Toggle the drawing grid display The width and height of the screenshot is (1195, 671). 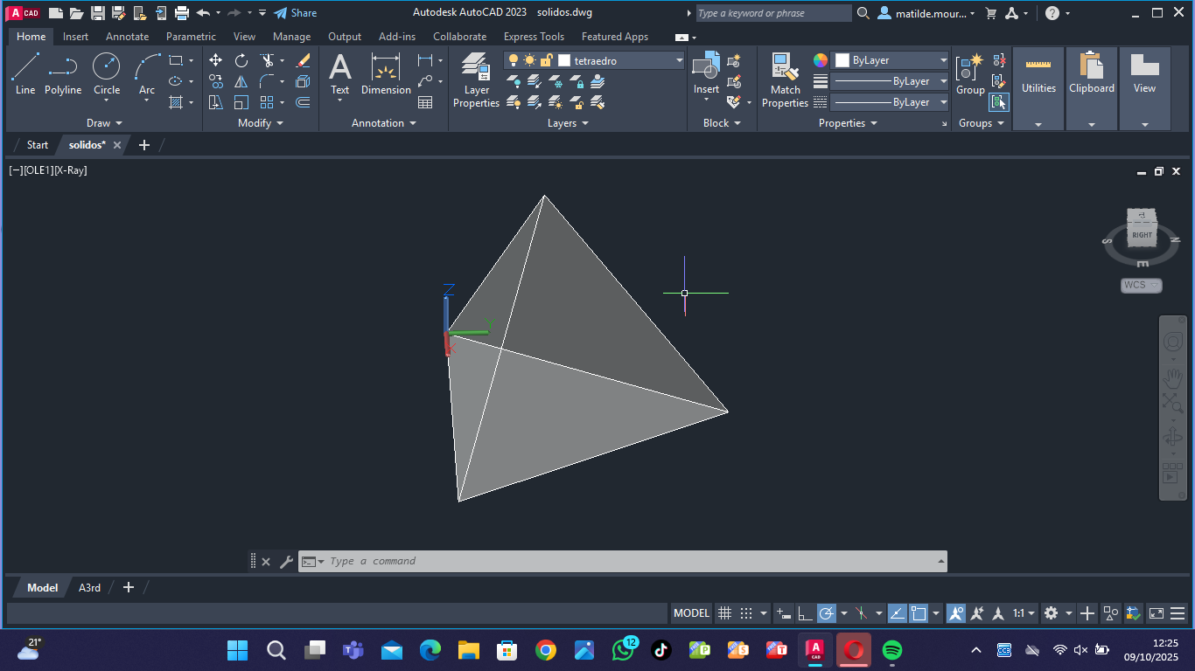point(724,613)
